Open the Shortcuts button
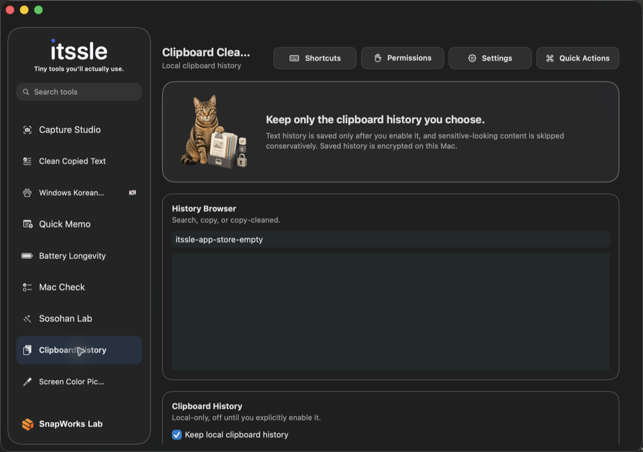Viewport: 643px width, 452px height. click(315, 58)
